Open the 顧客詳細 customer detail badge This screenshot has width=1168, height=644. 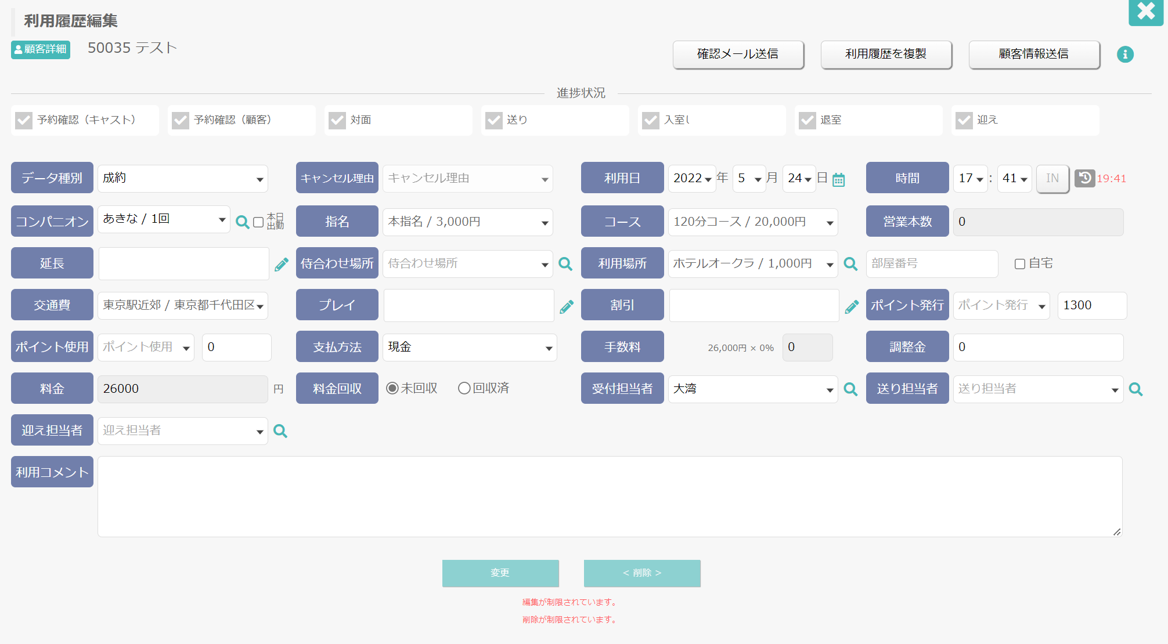pos(41,49)
